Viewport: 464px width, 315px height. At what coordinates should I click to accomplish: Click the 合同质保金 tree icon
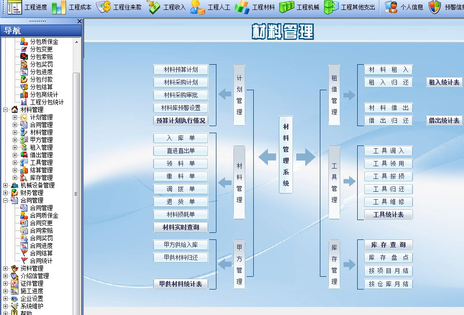click(24, 216)
